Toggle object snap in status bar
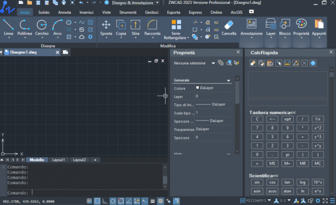The height and width of the screenshot is (205, 336). click(121, 201)
